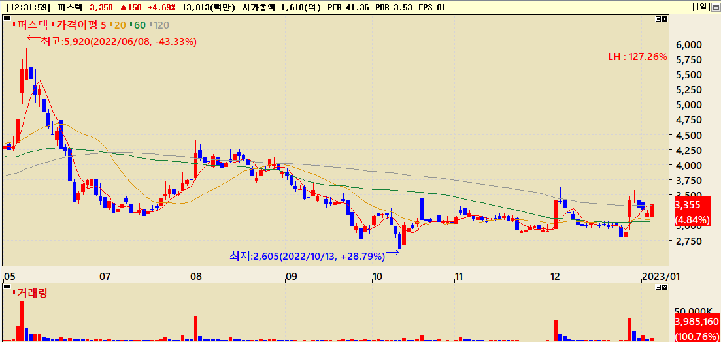Image resolution: width=721 pixels, height=342 pixels.
Task: Maximize the 거래량 volume pane
Action: pyautogui.click(x=658, y=287)
